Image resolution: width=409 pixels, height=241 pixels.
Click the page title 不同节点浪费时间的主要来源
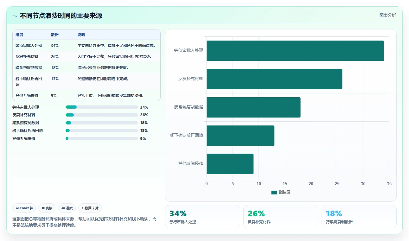(61, 16)
